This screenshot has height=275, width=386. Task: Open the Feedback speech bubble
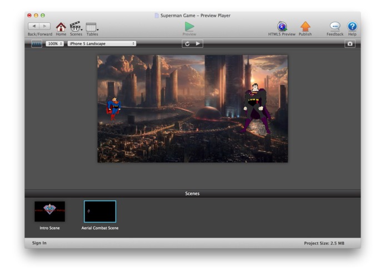pyautogui.click(x=335, y=26)
